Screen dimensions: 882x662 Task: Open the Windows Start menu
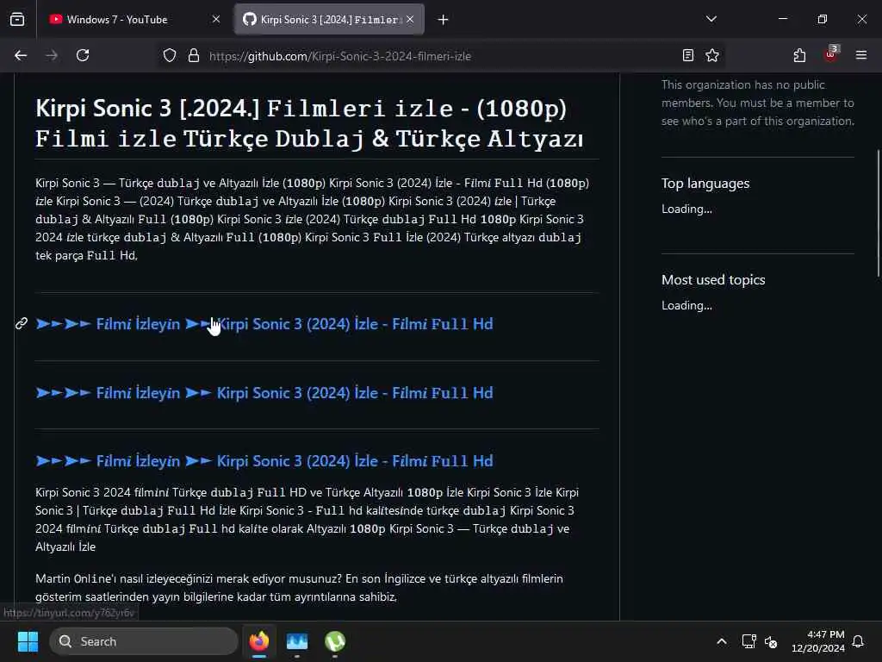pos(28,641)
